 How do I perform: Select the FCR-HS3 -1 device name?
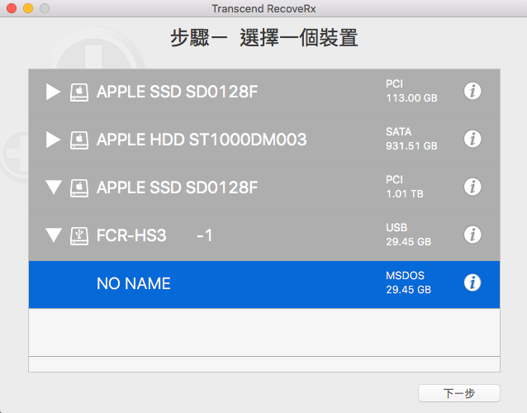(154, 235)
